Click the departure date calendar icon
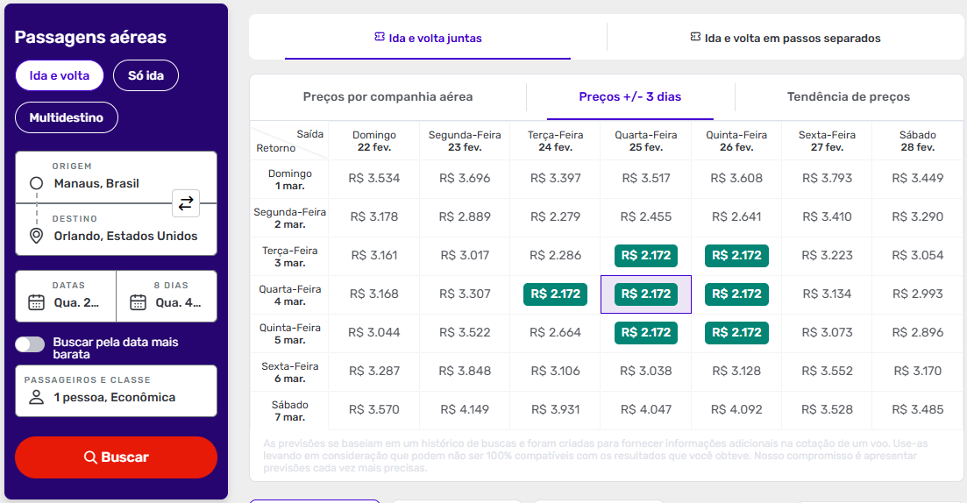 tap(37, 302)
